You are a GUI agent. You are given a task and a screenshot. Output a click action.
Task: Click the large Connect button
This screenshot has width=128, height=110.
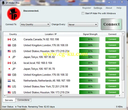tap(111, 24)
